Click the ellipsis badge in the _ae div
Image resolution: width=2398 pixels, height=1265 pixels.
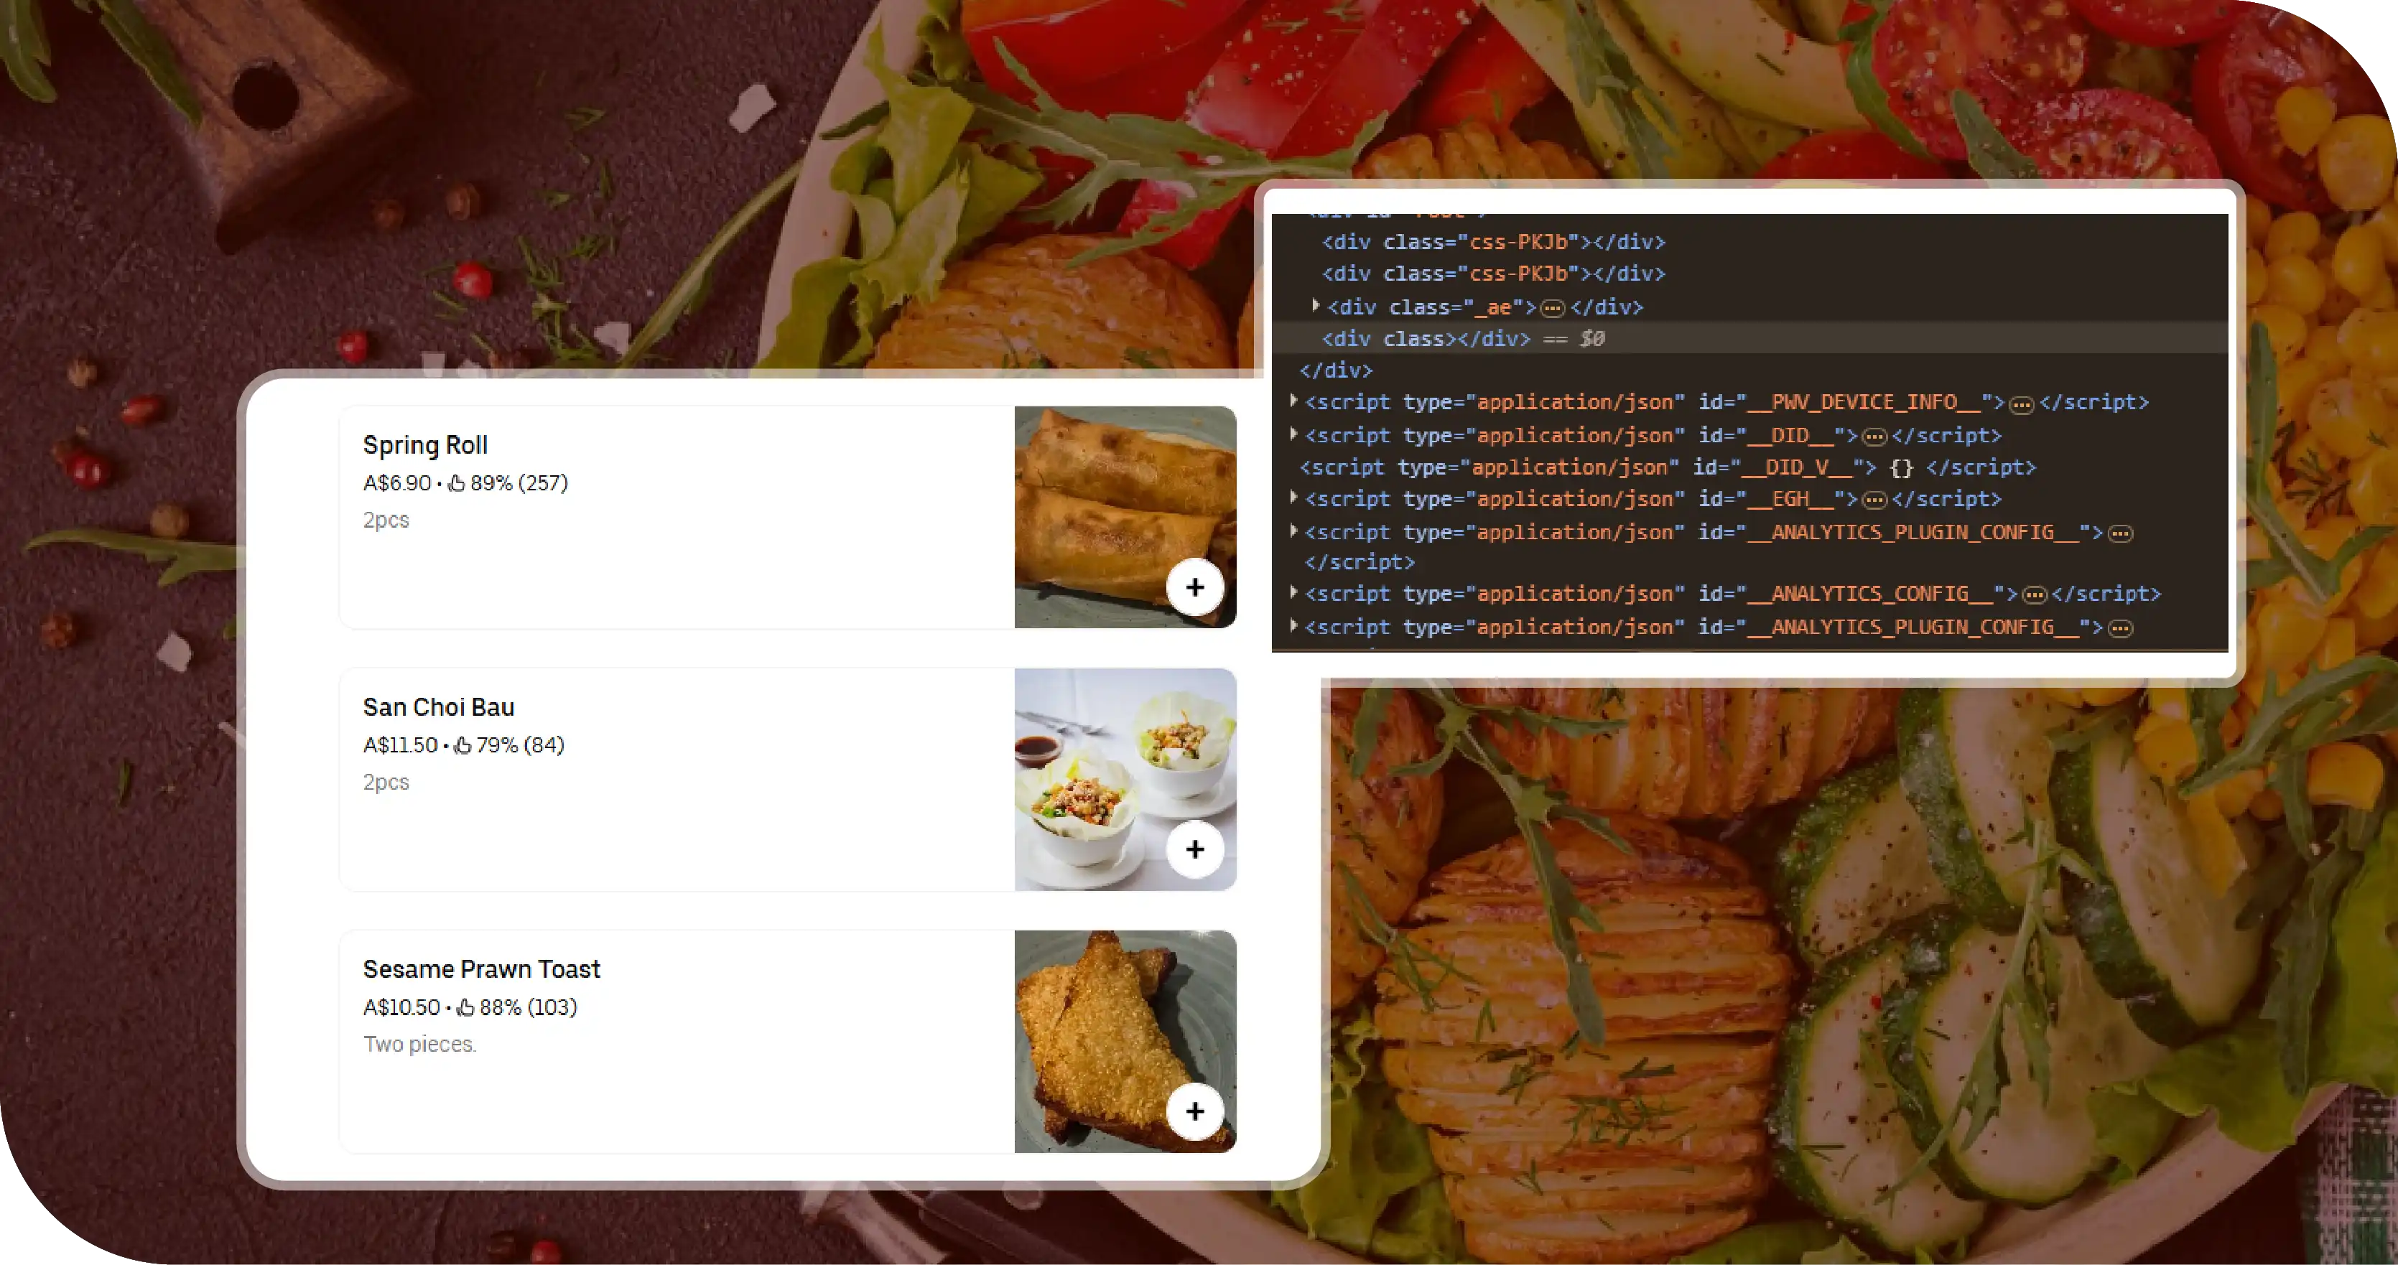(1553, 308)
